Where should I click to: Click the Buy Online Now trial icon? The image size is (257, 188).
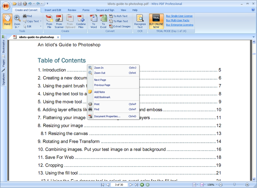[x=156, y=21]
